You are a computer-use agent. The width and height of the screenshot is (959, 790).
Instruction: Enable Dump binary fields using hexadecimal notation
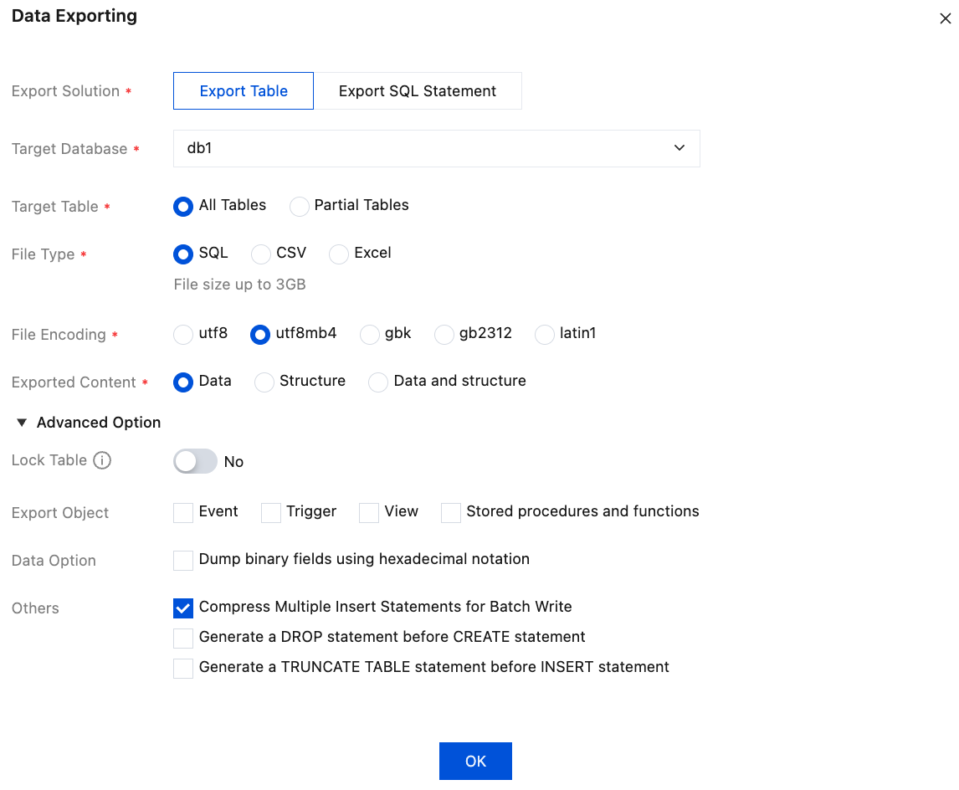tap(183, 560)
